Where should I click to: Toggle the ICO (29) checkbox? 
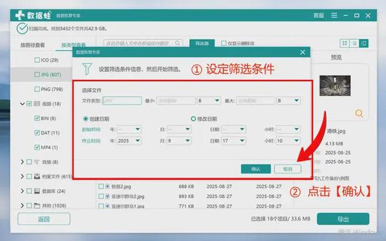pos(37,60)
